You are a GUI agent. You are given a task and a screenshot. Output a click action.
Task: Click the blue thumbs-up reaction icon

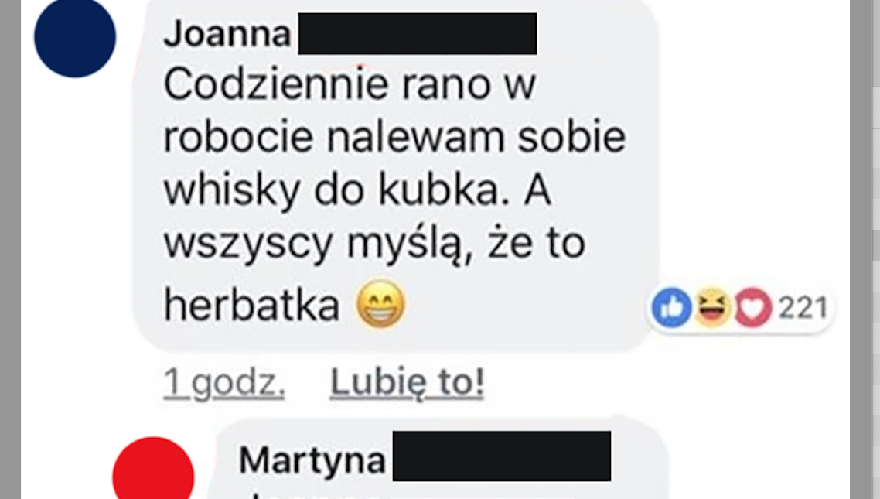pos(672,308)
